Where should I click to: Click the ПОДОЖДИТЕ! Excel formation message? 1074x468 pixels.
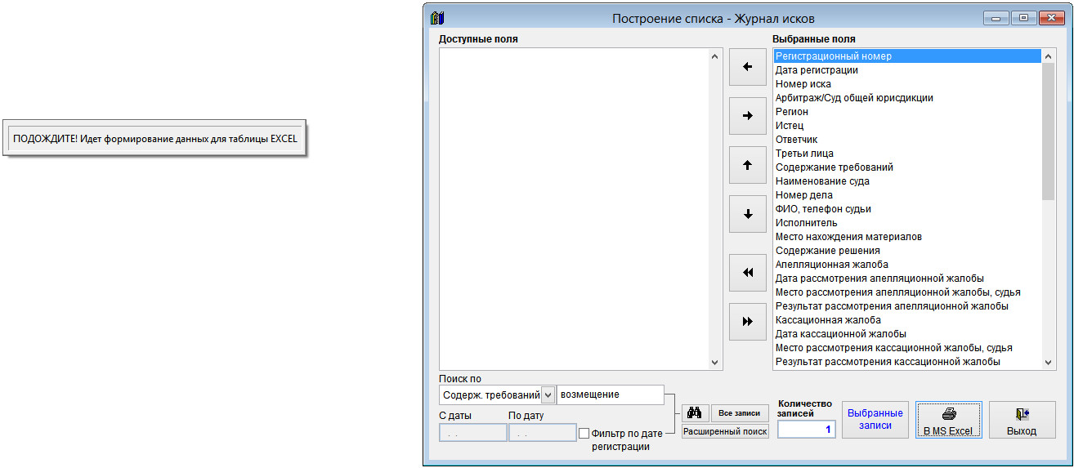[x=155, y=139]
